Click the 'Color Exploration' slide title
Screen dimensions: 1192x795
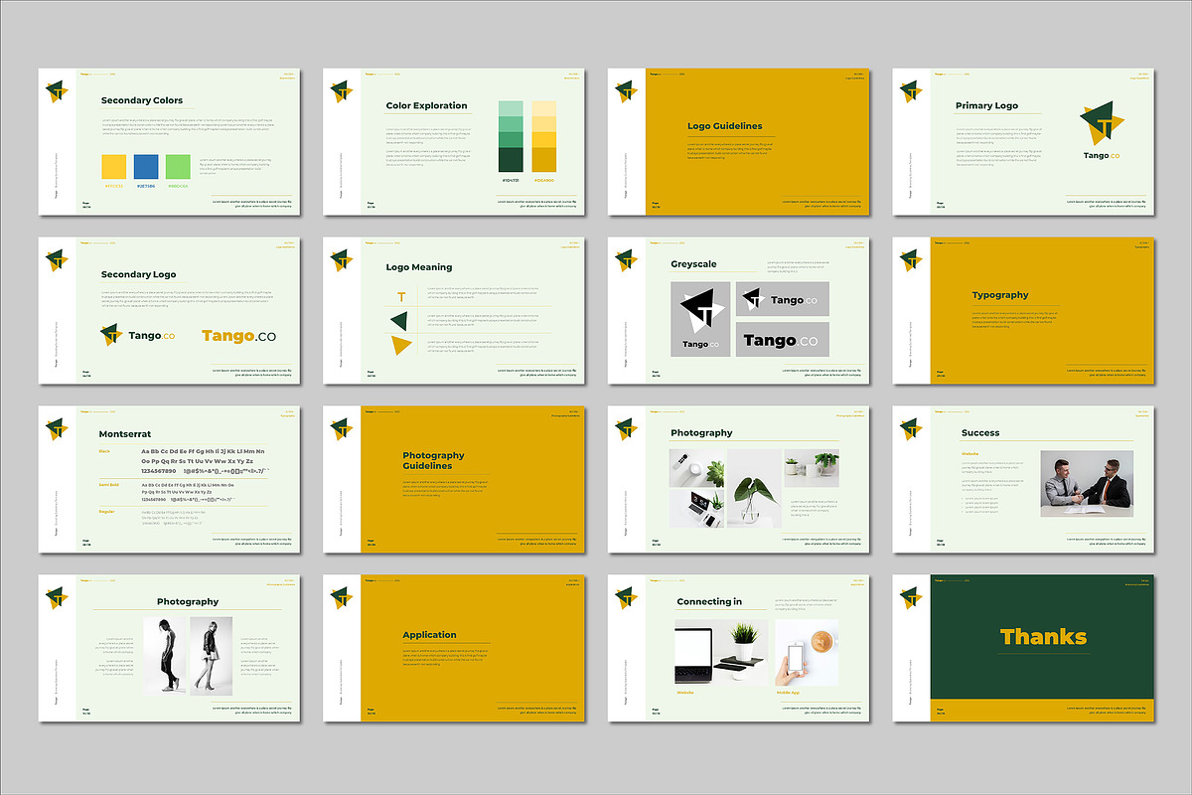427,105
